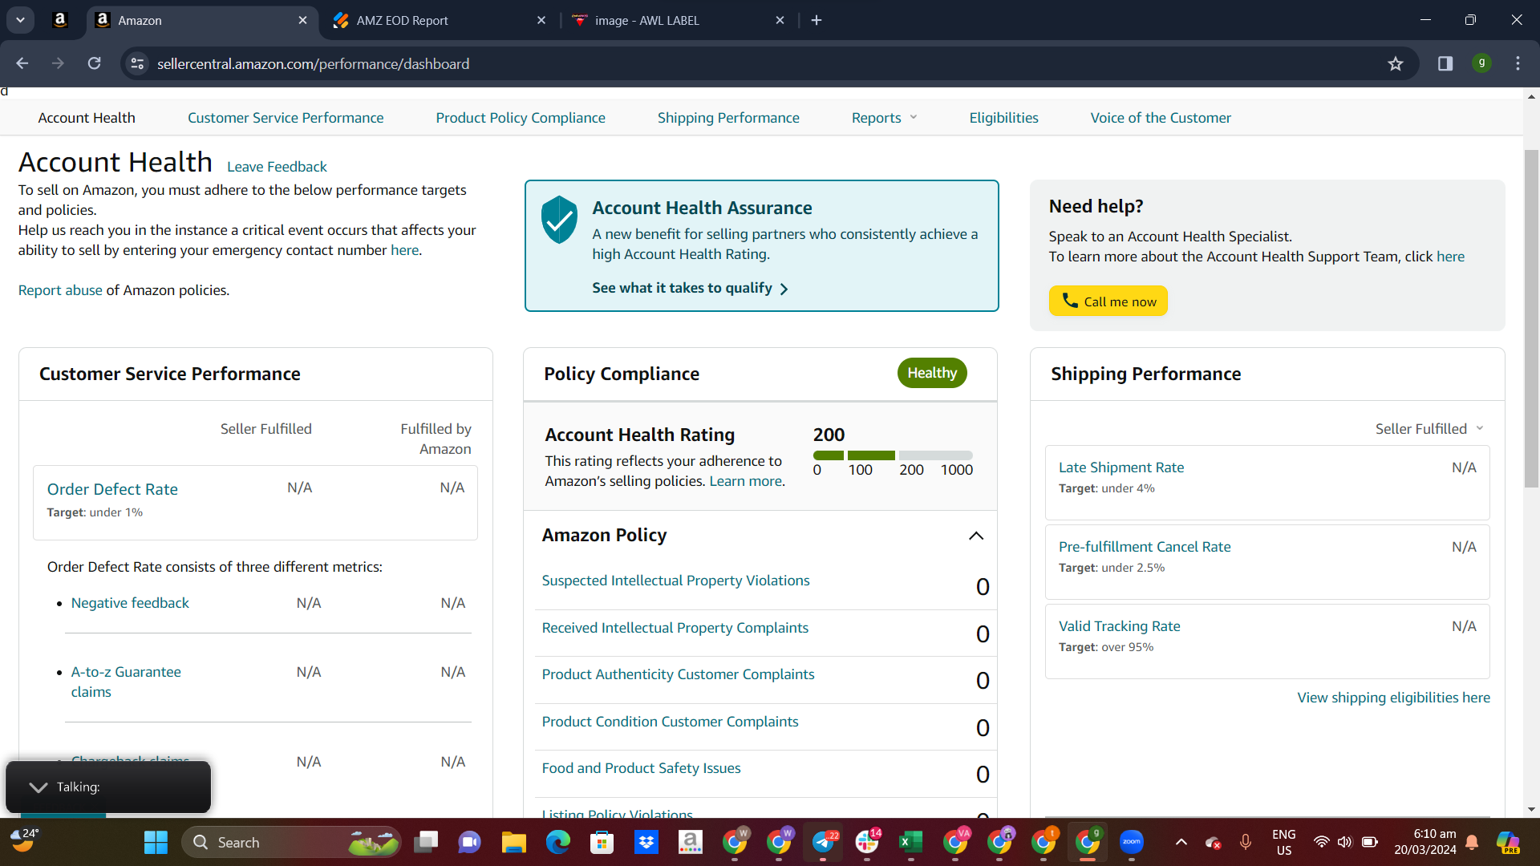Click Learn more under Account Health Rating
1540x866 pixels.
point(745,481)
